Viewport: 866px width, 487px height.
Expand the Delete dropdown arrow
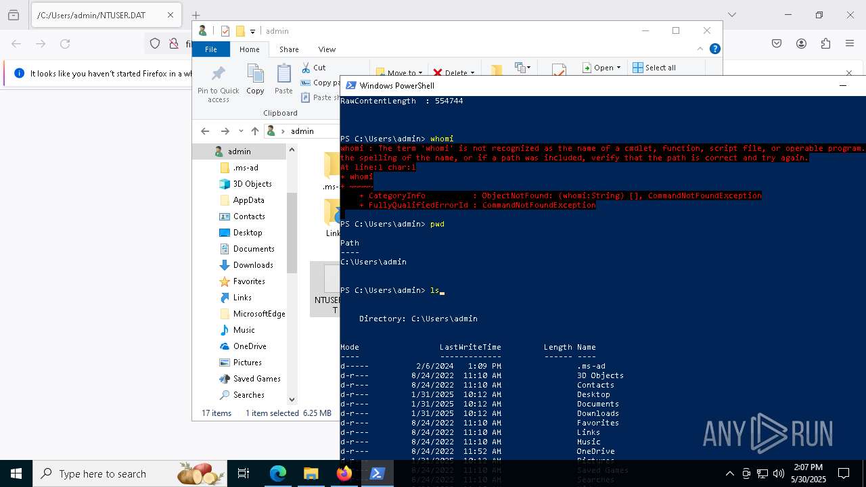pyautogui.click(x=472, y=73)
